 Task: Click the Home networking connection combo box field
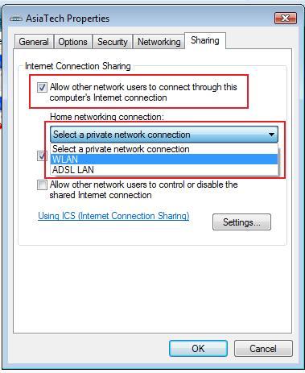[164, 135]
